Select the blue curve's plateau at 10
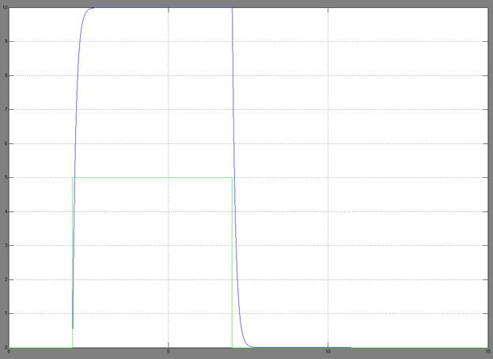493x359 pixels. [163, 8]
